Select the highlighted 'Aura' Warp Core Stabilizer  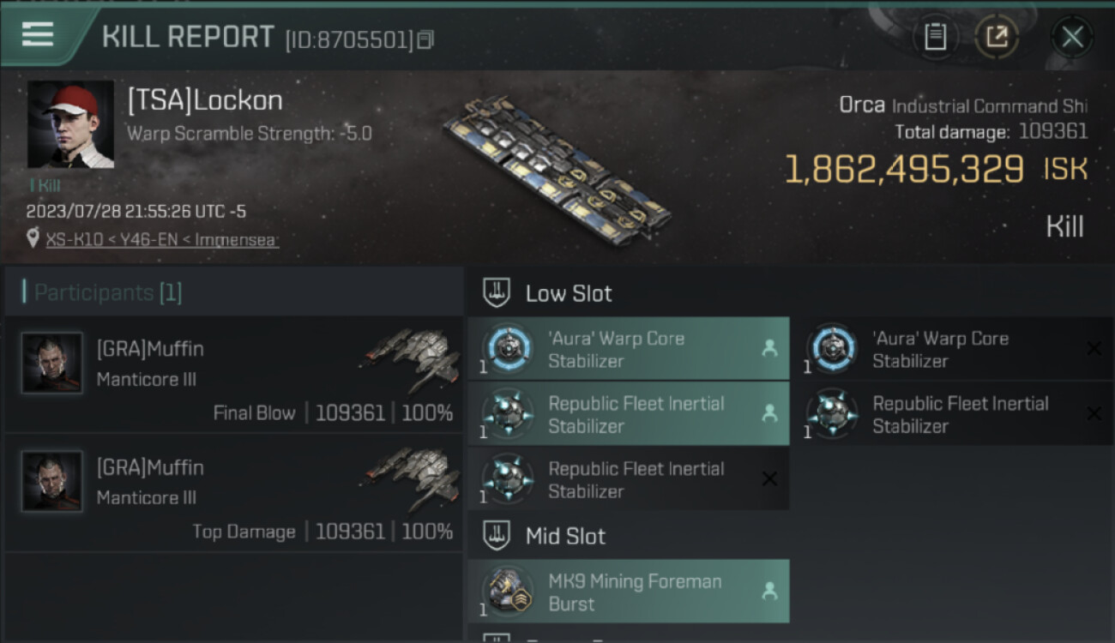[629, 349]
